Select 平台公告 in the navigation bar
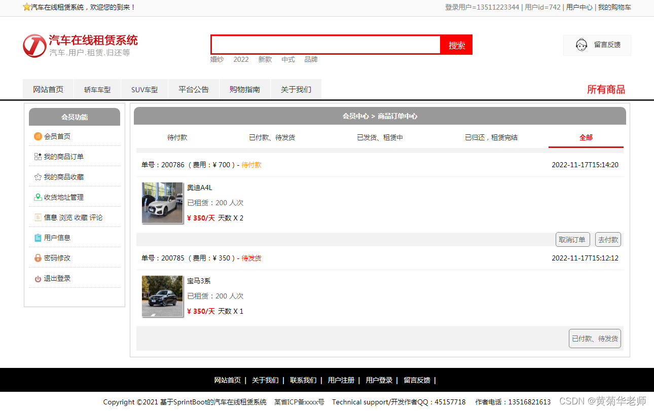Image resolution: width=654 pixels, height=411 pixels. point(194,89)
